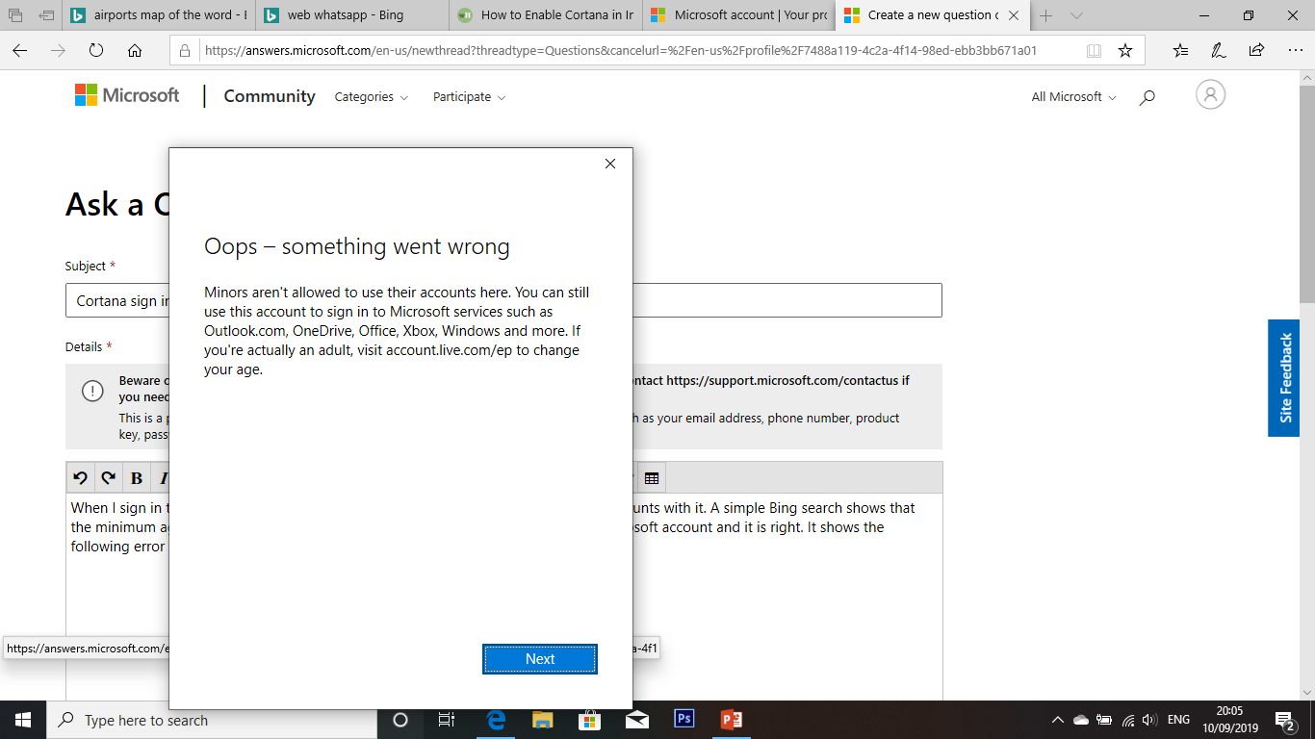Toggle bold in the editor toolbar
The height and width of the screenshot is (739, 1315).
[136, 478]
